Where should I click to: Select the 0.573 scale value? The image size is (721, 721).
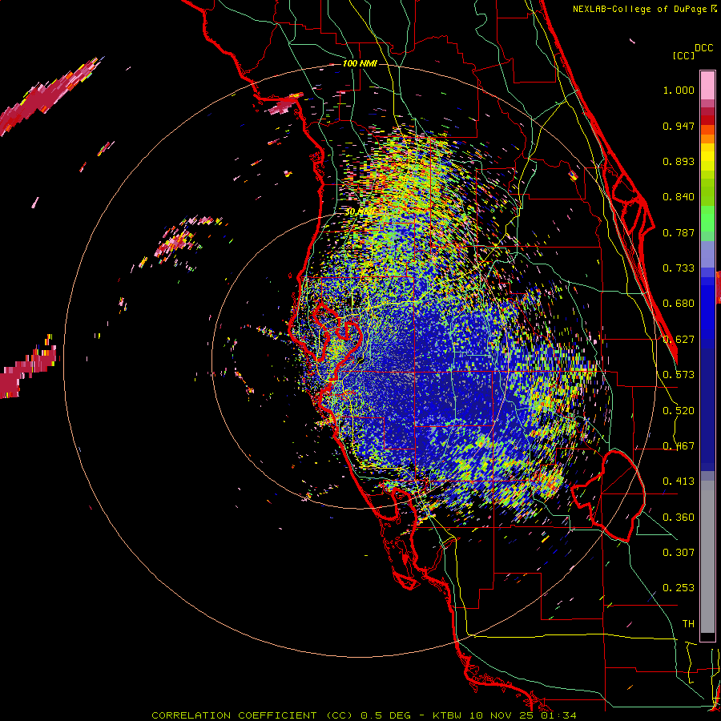[679, 375]
